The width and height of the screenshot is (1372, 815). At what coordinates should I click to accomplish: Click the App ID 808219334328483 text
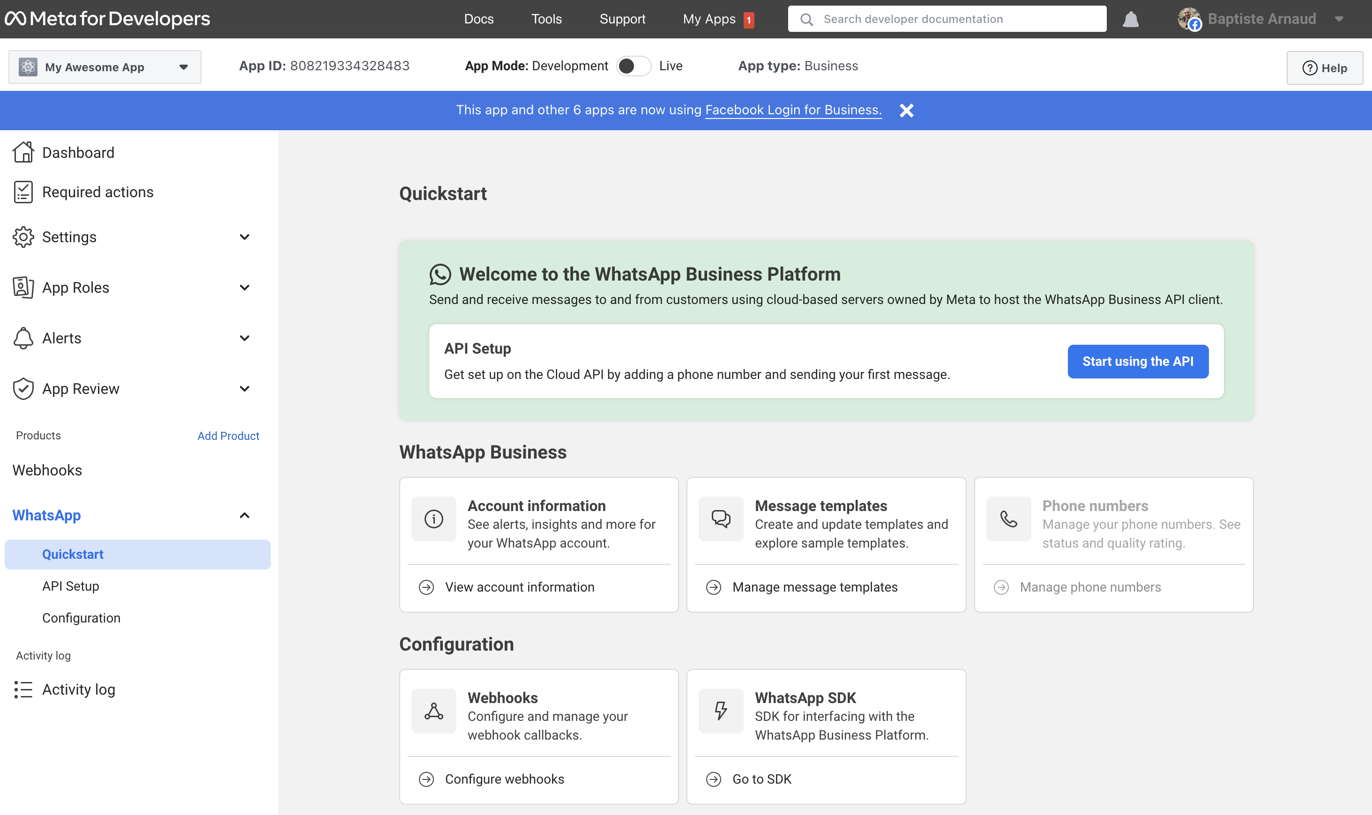324,66
